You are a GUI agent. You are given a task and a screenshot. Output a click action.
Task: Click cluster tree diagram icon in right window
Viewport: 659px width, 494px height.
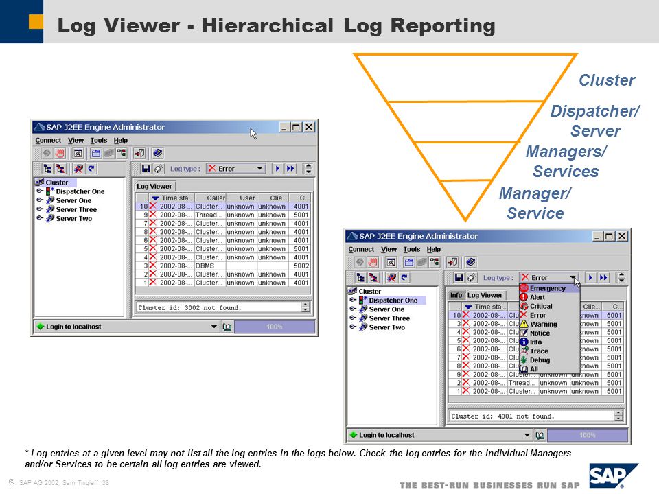click(x=435, y=262)
